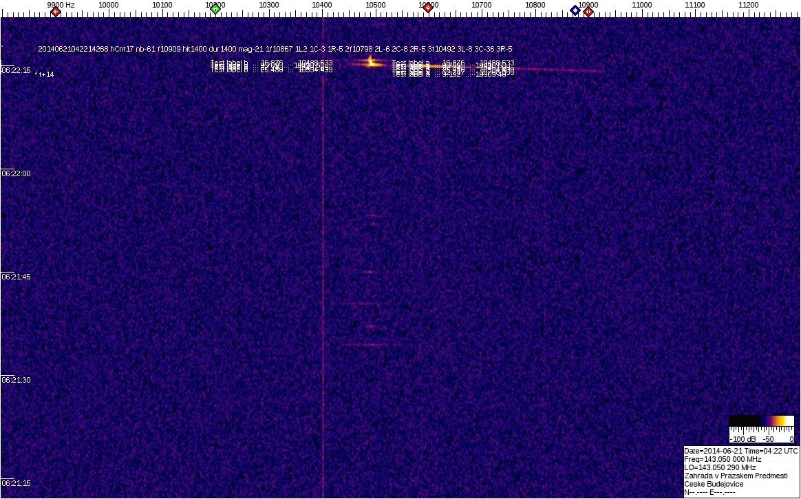Click the bright meteor echo near 10500 Hz
Screen dimensions: 801x499
372,64
